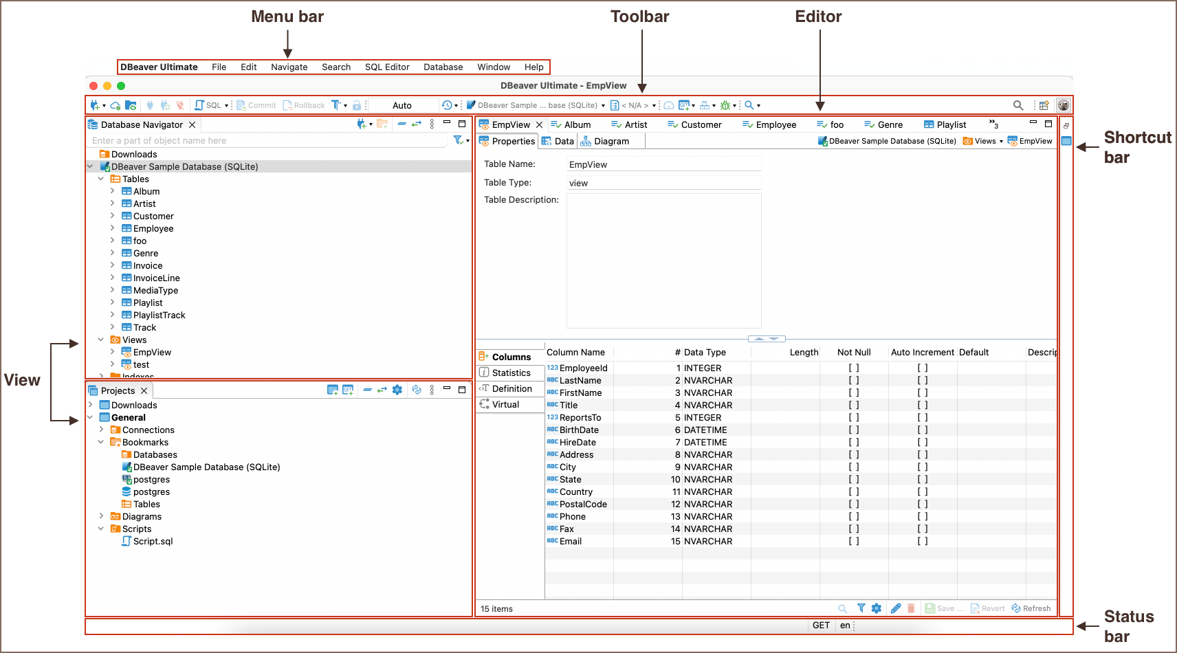
Task: Click the new database connection plug icon
Action: click(95, 105)
